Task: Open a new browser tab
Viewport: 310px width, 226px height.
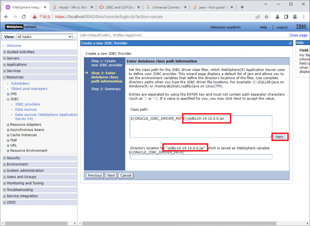Action: pyautogui.click(x=242, y=7)
